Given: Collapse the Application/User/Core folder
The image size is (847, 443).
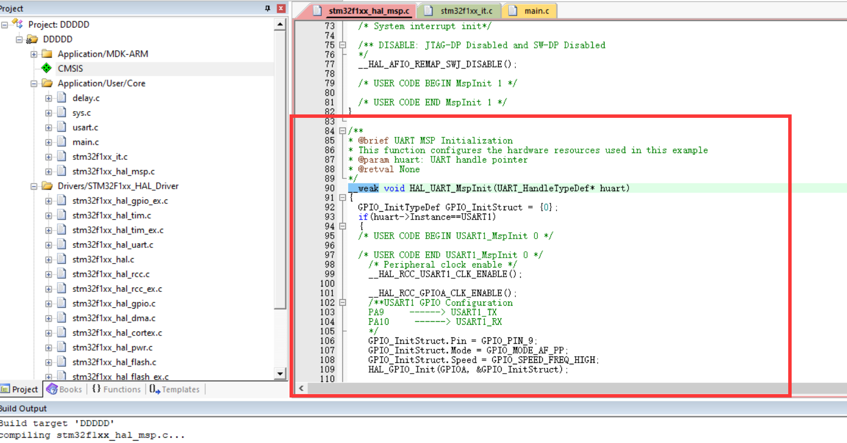Looking at the screenshot, I should click(33, 83).
